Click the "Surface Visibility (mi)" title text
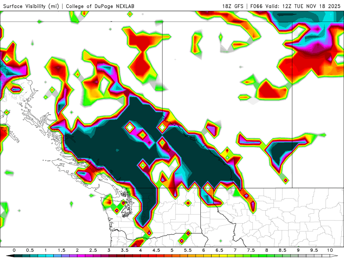 click(x=31, y=6)
